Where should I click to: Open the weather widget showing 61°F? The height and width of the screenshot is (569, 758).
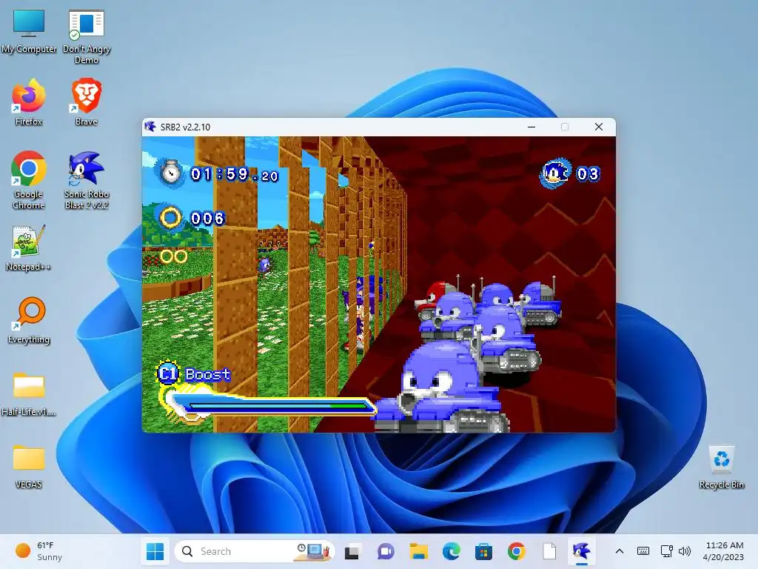tap(38, 551)
